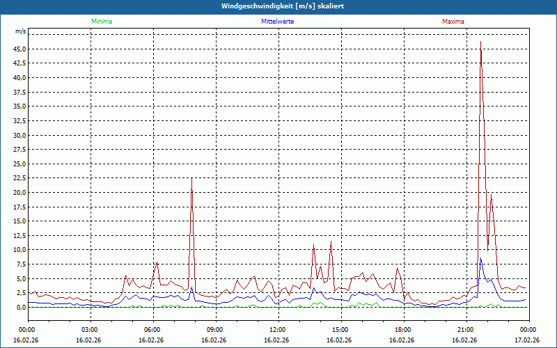557x348 pixels.
Task: Click the 16.02.26 date under 06:00
Action: click(x=151, y=340)
